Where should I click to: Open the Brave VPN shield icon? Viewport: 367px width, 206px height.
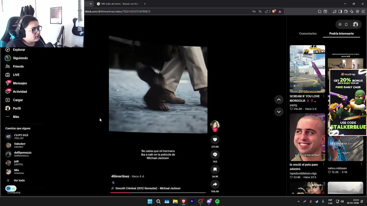357,11
